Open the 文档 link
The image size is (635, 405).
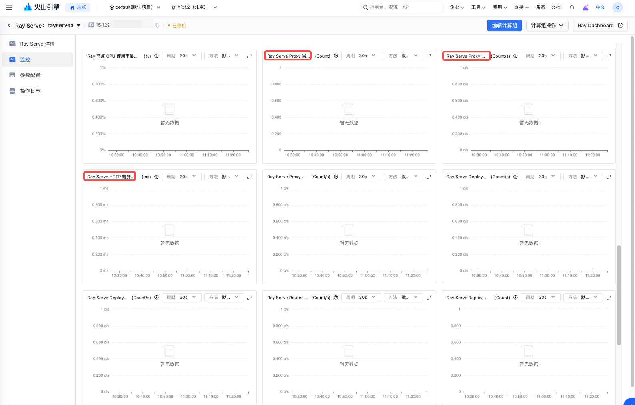pyautogui.click(x=556, y=7)
